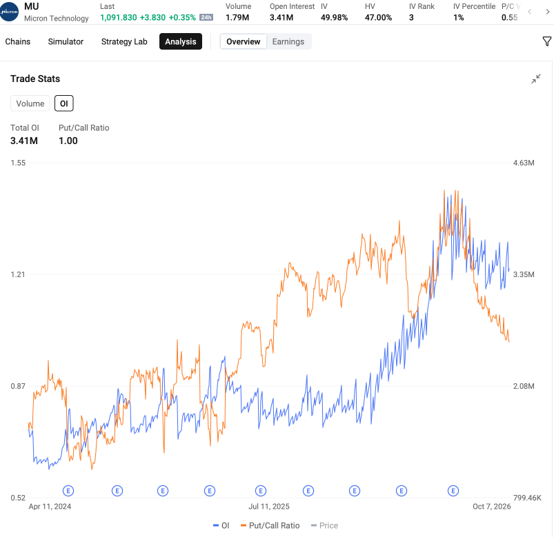Click the IV value 49.98%
This screenshot has width=554, height=537.
pos(334,18)
